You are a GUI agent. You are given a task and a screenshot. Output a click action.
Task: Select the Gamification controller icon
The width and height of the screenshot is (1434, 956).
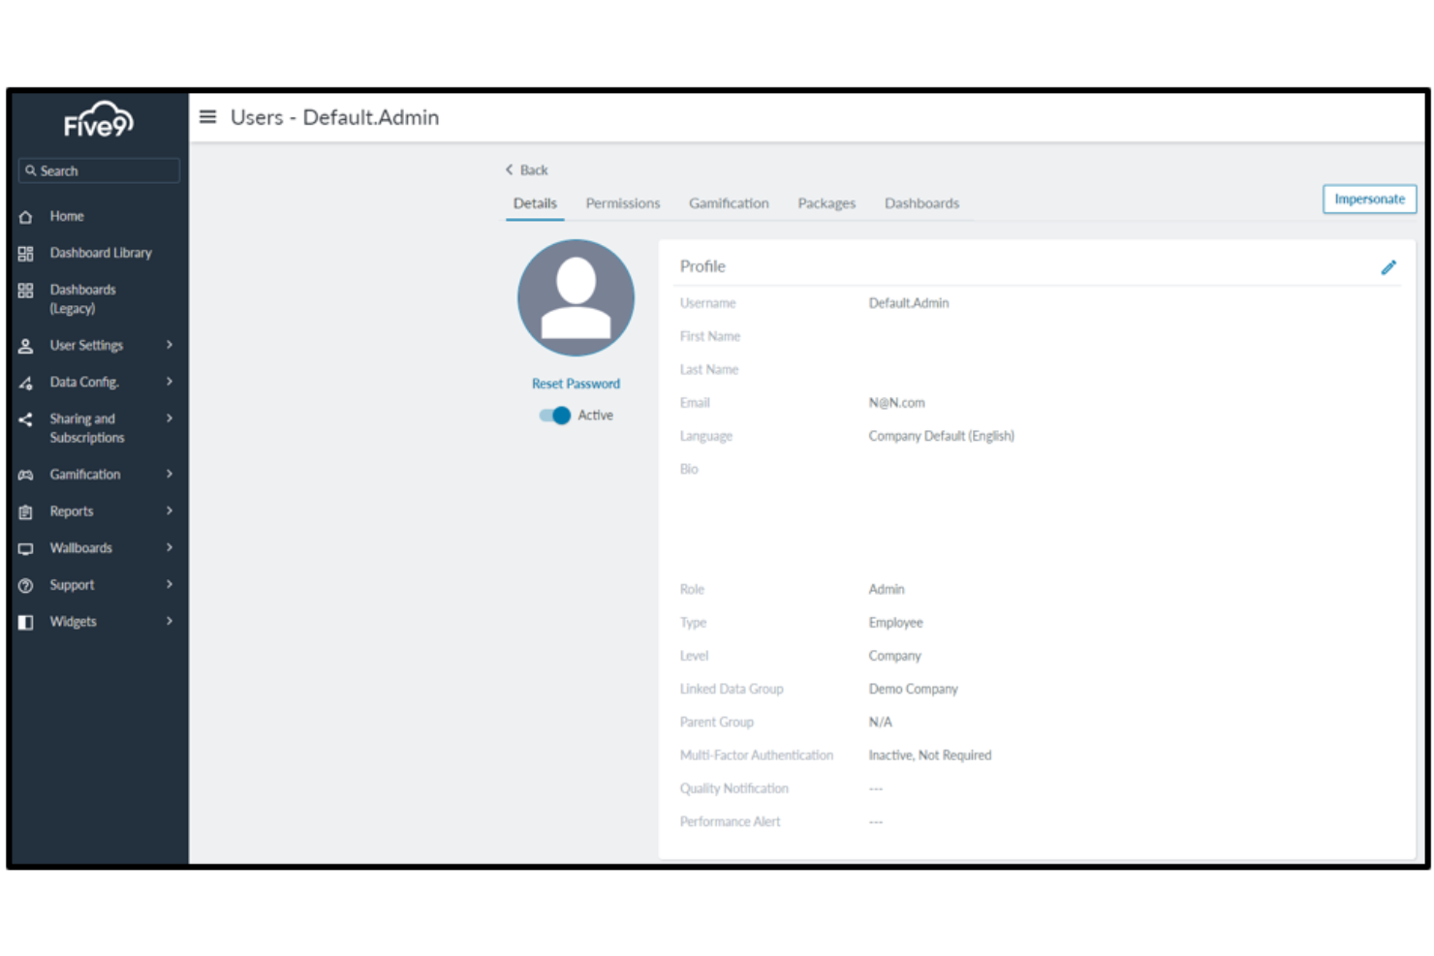tap(26, 475)
